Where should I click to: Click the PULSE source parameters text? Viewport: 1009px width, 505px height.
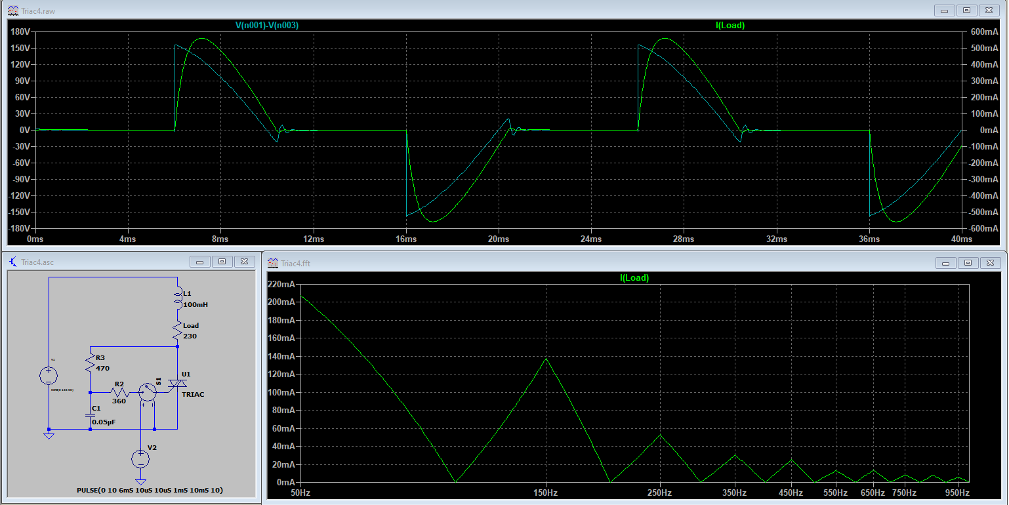coord(150,490)
